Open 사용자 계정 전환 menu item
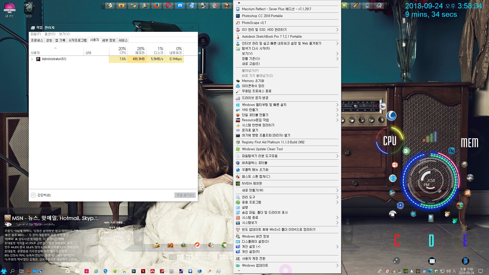 tap(287, 258)
